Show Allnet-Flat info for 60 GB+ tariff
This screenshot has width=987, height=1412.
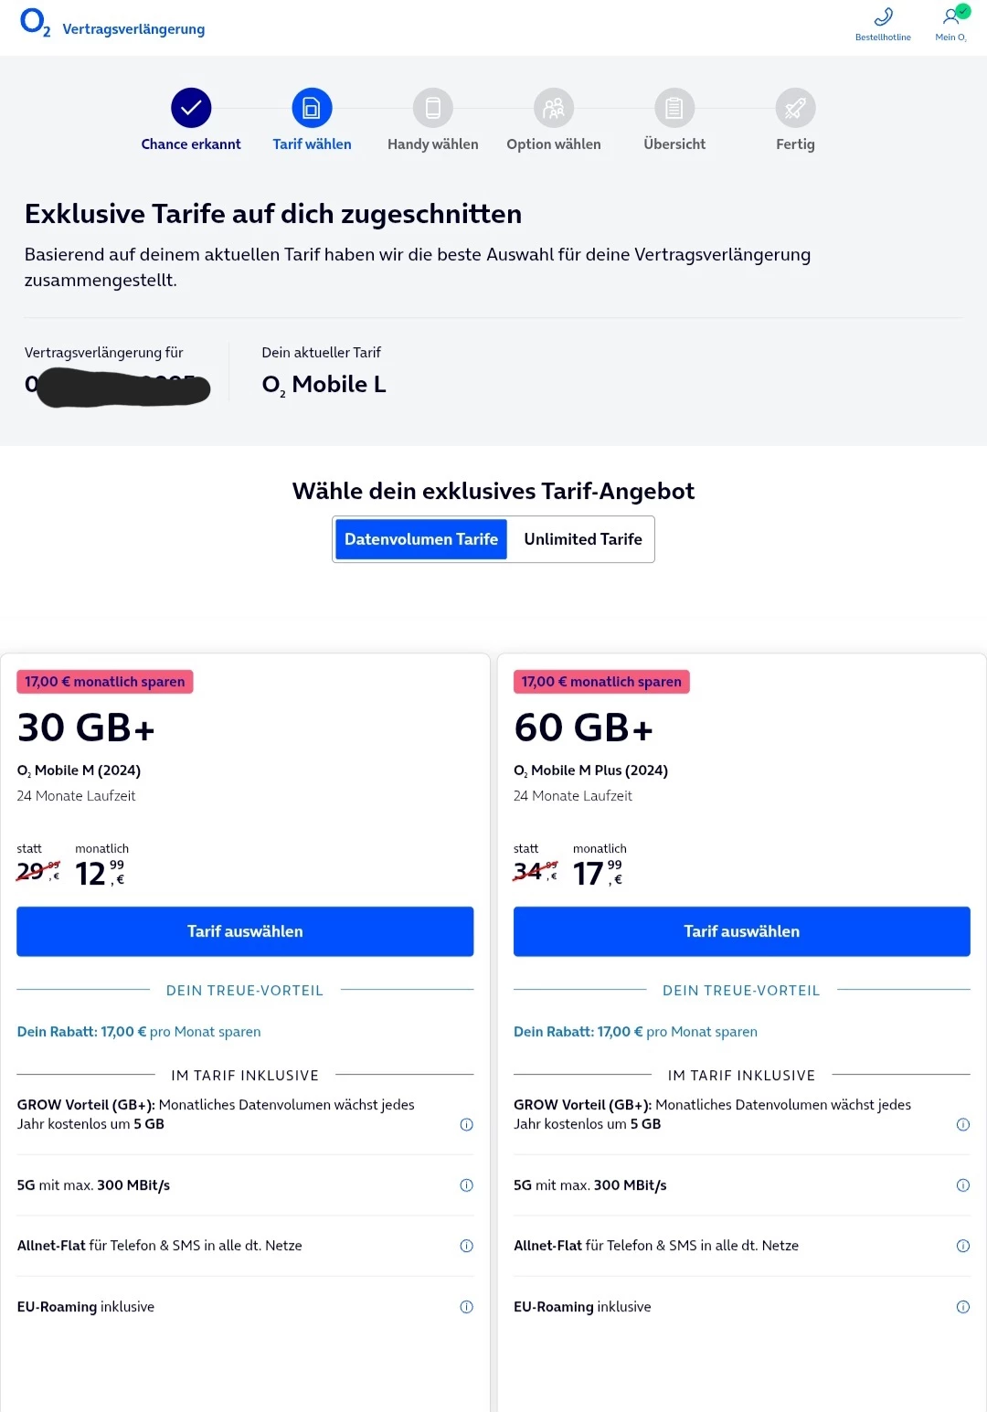962,1246
